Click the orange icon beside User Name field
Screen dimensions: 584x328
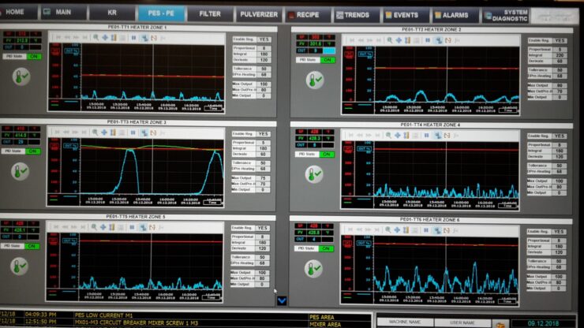500,325
